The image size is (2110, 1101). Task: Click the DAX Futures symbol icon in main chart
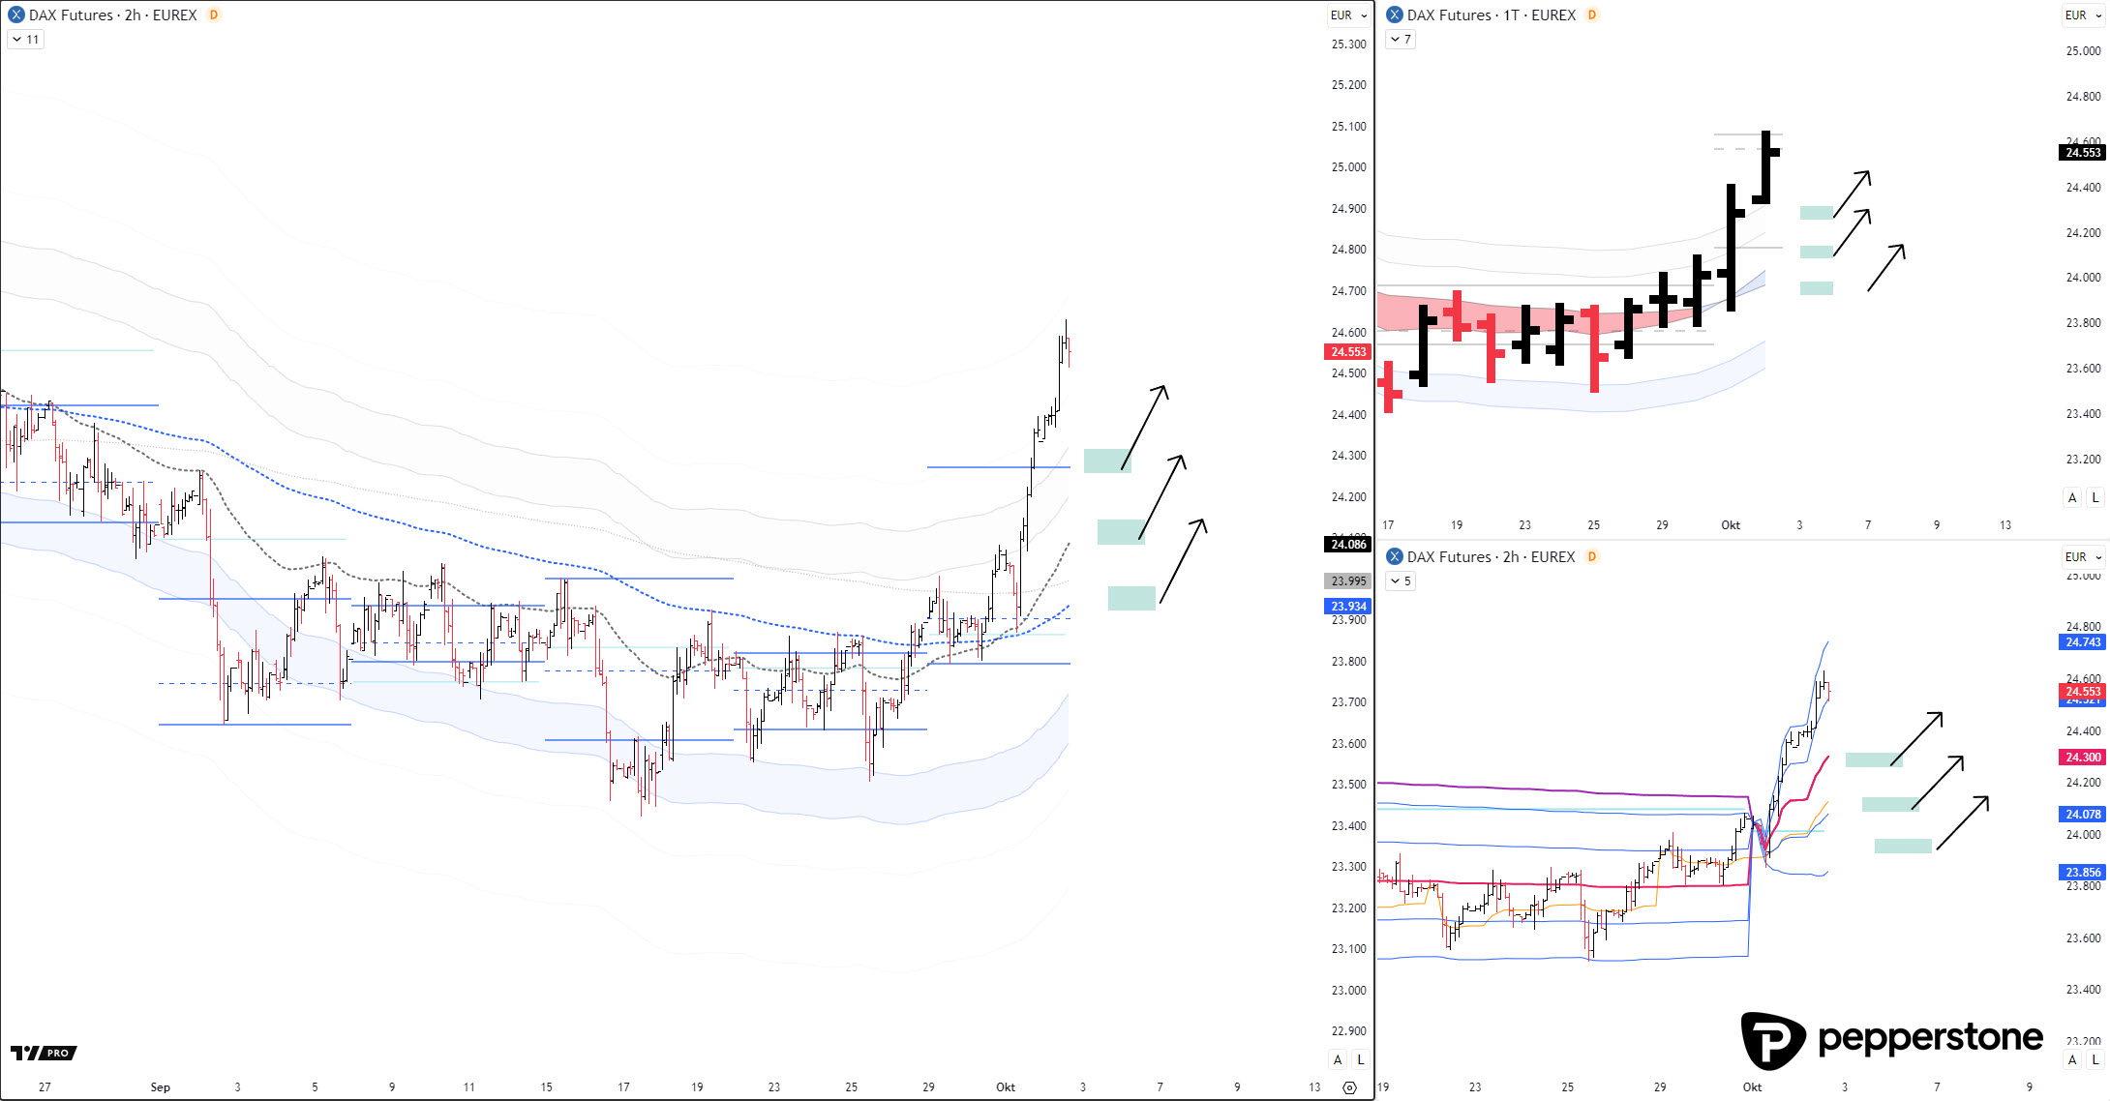[16, 15]
